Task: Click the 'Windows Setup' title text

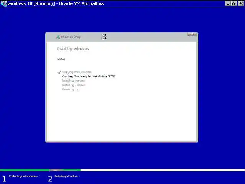Action: (x=71, y=37)
